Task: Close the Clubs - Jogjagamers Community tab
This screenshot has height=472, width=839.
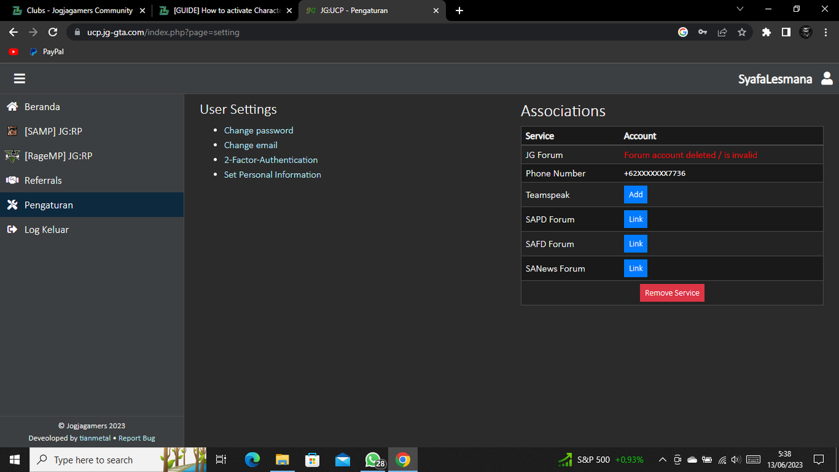Action: coord(142,10)
